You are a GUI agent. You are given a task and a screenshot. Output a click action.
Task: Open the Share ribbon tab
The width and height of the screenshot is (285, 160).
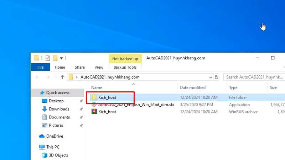click(80, 67)
